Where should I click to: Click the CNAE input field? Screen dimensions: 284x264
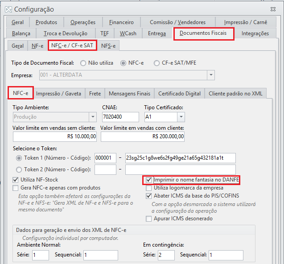[x=121, y=117]
